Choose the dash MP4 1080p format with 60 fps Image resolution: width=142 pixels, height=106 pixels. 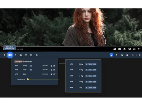[x=83, y=82]
